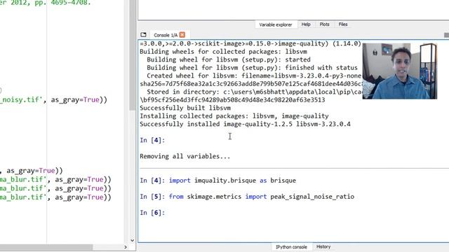The height and width of the screenshot is (252, 449).
Task: Click '_noisy.tif' code line in editor
Action: click(x=53, y=99)
